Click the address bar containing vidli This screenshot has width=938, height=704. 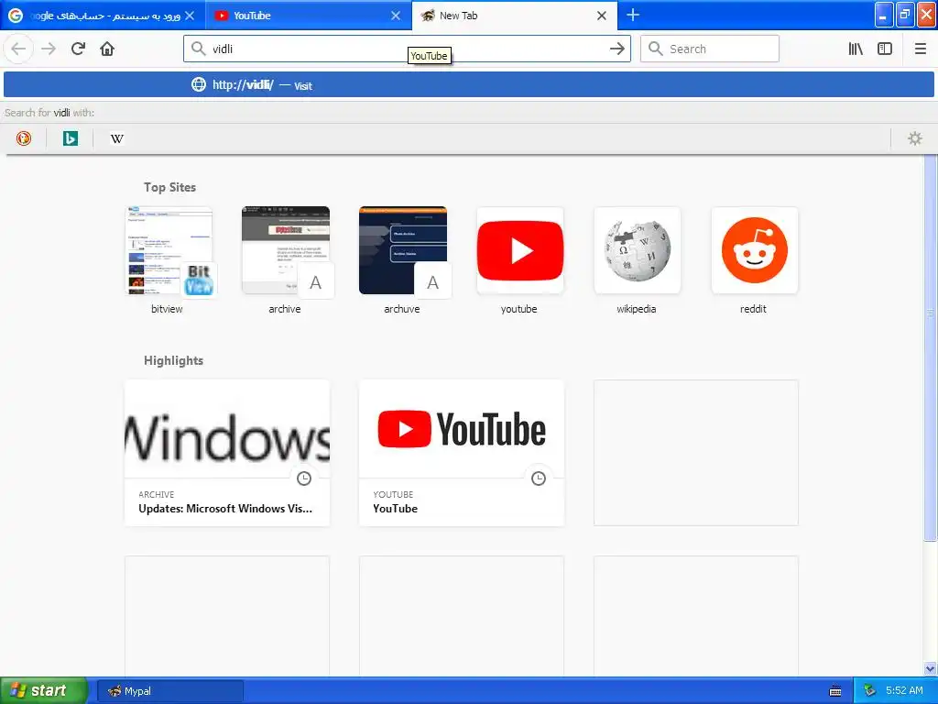coord(407,49)
